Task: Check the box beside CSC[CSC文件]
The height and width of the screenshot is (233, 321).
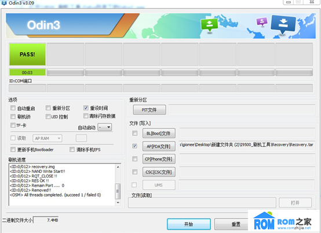Action: pyautogui.click(x=134, y=172)
